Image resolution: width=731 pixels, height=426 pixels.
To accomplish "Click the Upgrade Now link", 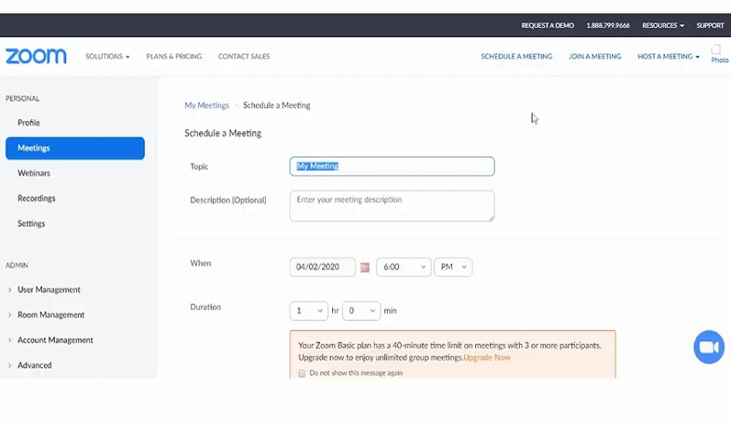I will 486,357.
